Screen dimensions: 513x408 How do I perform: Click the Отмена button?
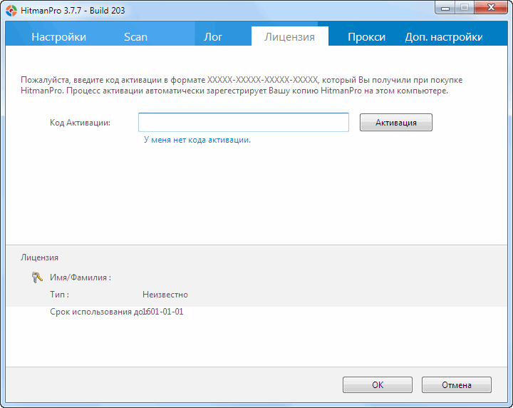(457, 384)
